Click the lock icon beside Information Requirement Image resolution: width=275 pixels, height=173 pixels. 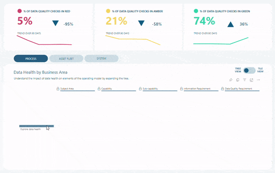point(181,89)
